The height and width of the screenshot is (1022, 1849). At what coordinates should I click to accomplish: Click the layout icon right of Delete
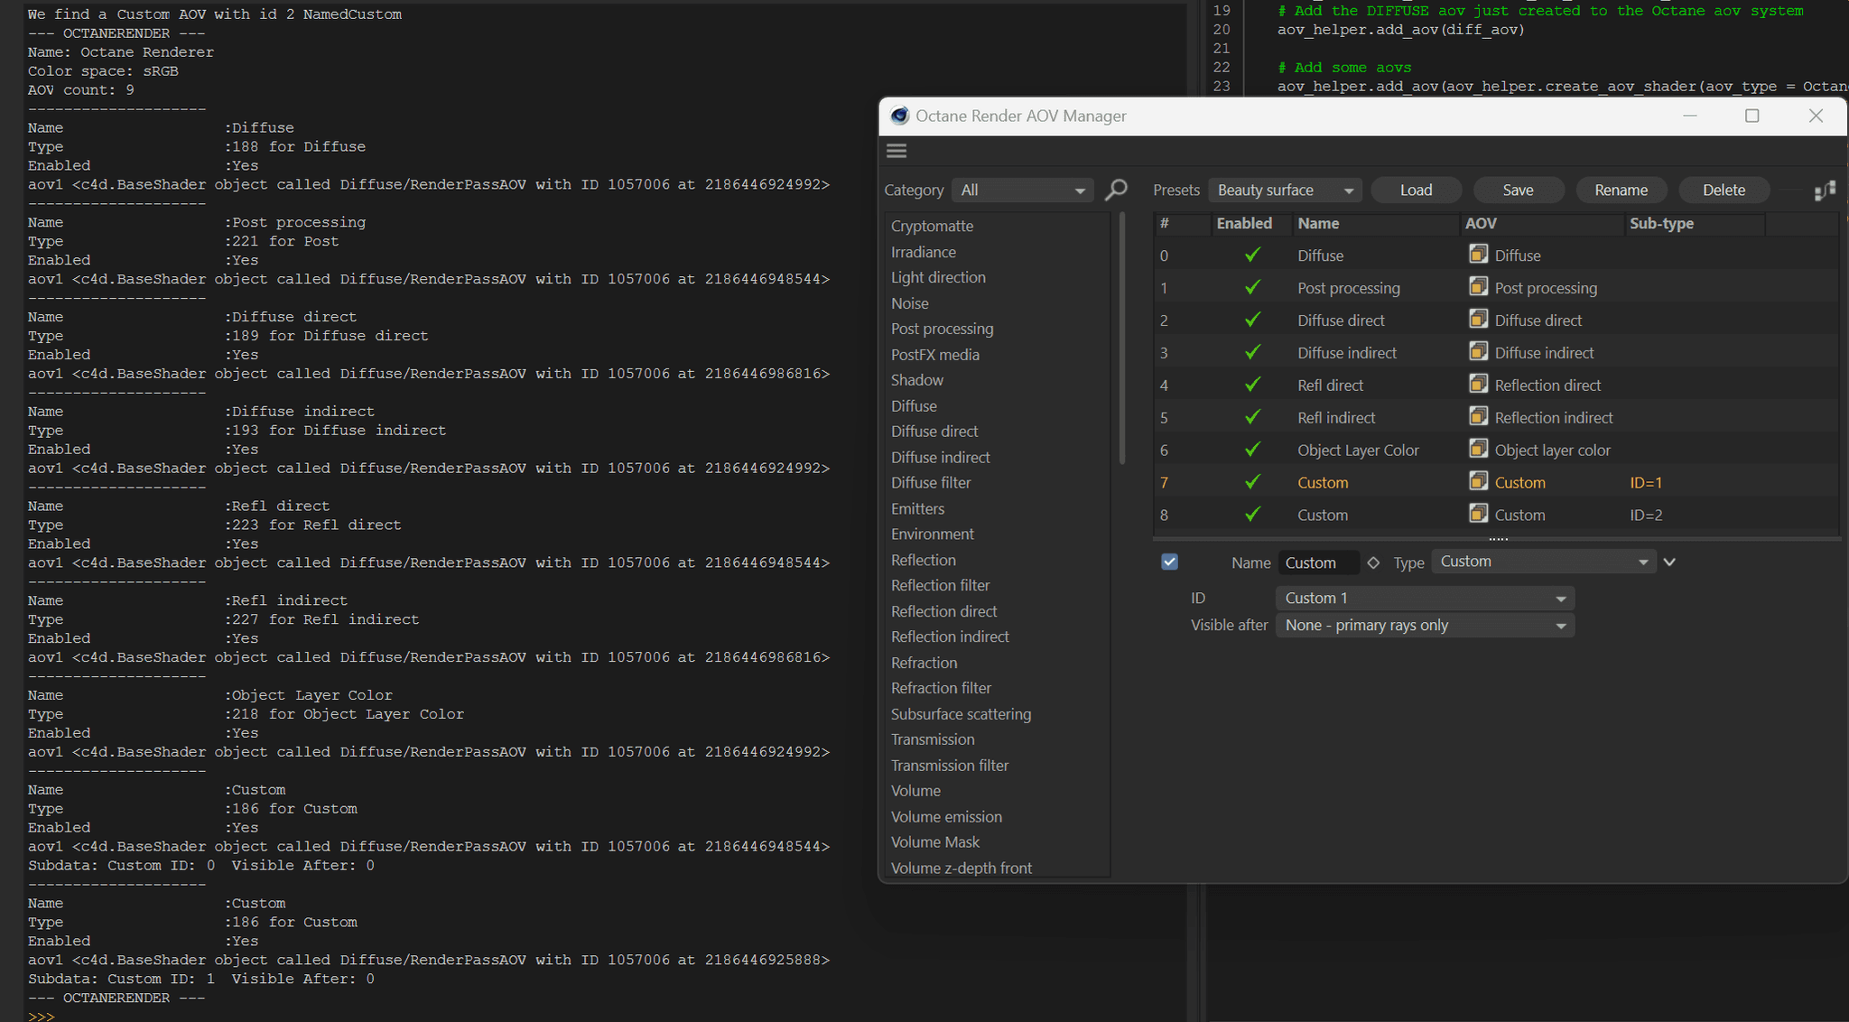(1825, 190)
